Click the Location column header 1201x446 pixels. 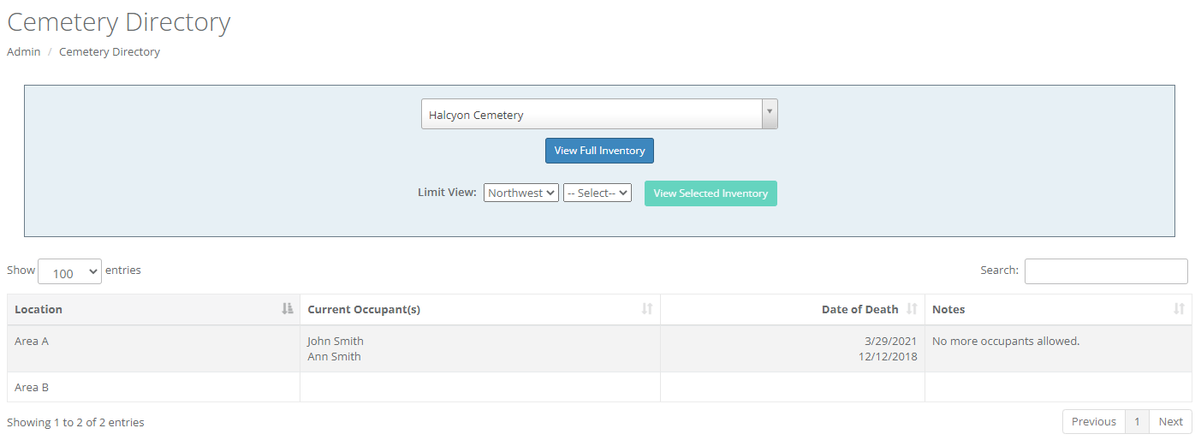tap(39, 309)
